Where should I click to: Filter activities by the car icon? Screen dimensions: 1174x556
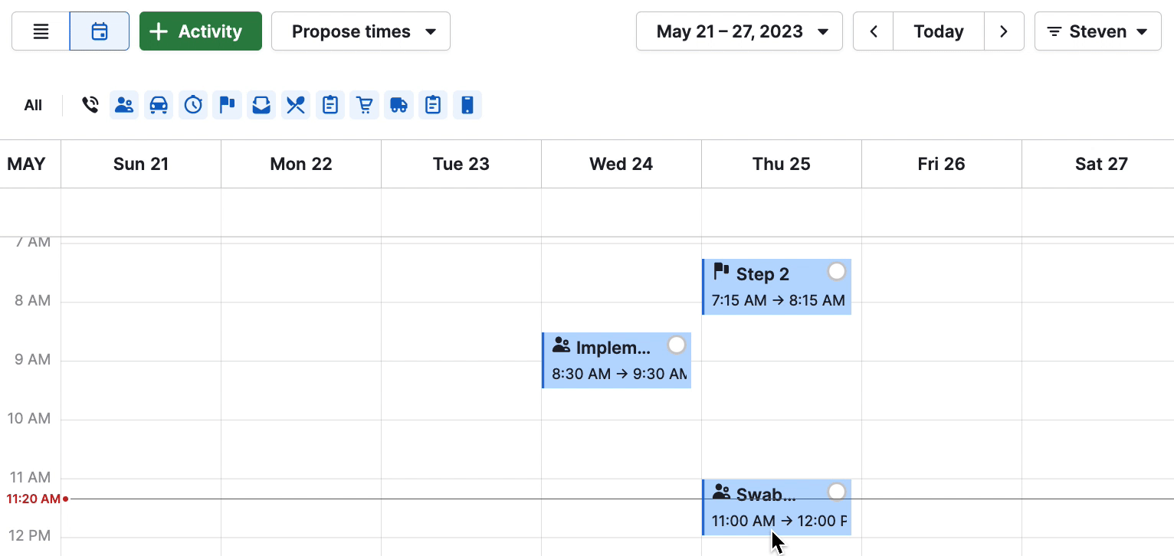click(x=159, y=105)
